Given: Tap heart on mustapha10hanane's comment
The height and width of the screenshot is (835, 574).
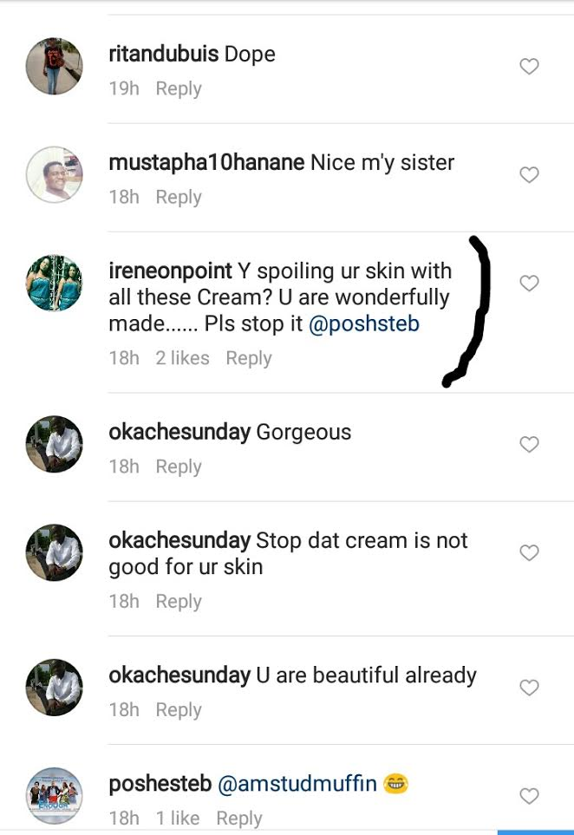Looking at the screenshot, I should [x=529, y=175].
